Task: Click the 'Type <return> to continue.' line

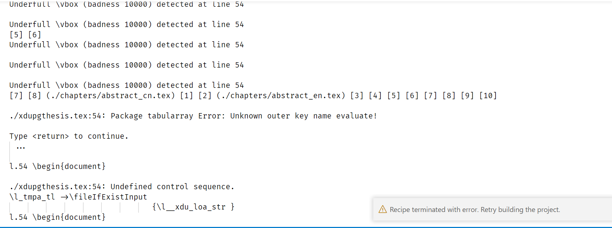Action: click(69, 136)
